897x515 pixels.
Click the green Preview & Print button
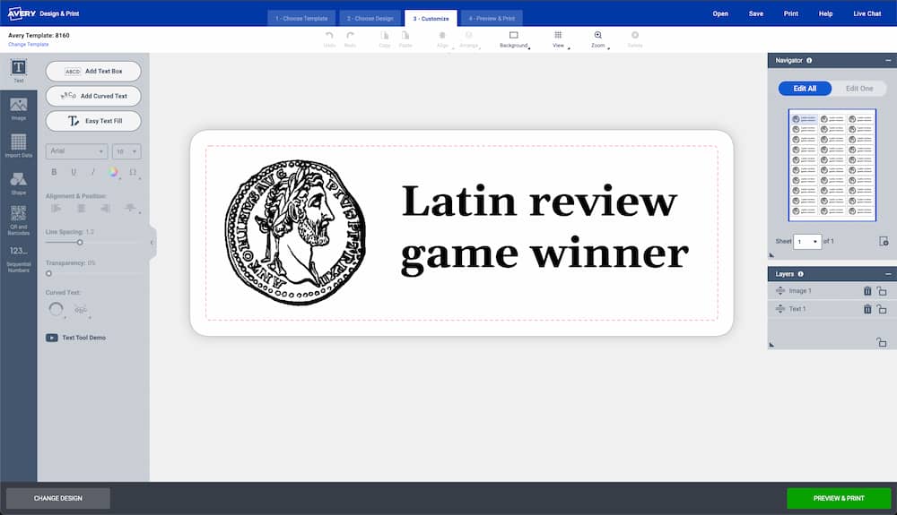[839, 499]
